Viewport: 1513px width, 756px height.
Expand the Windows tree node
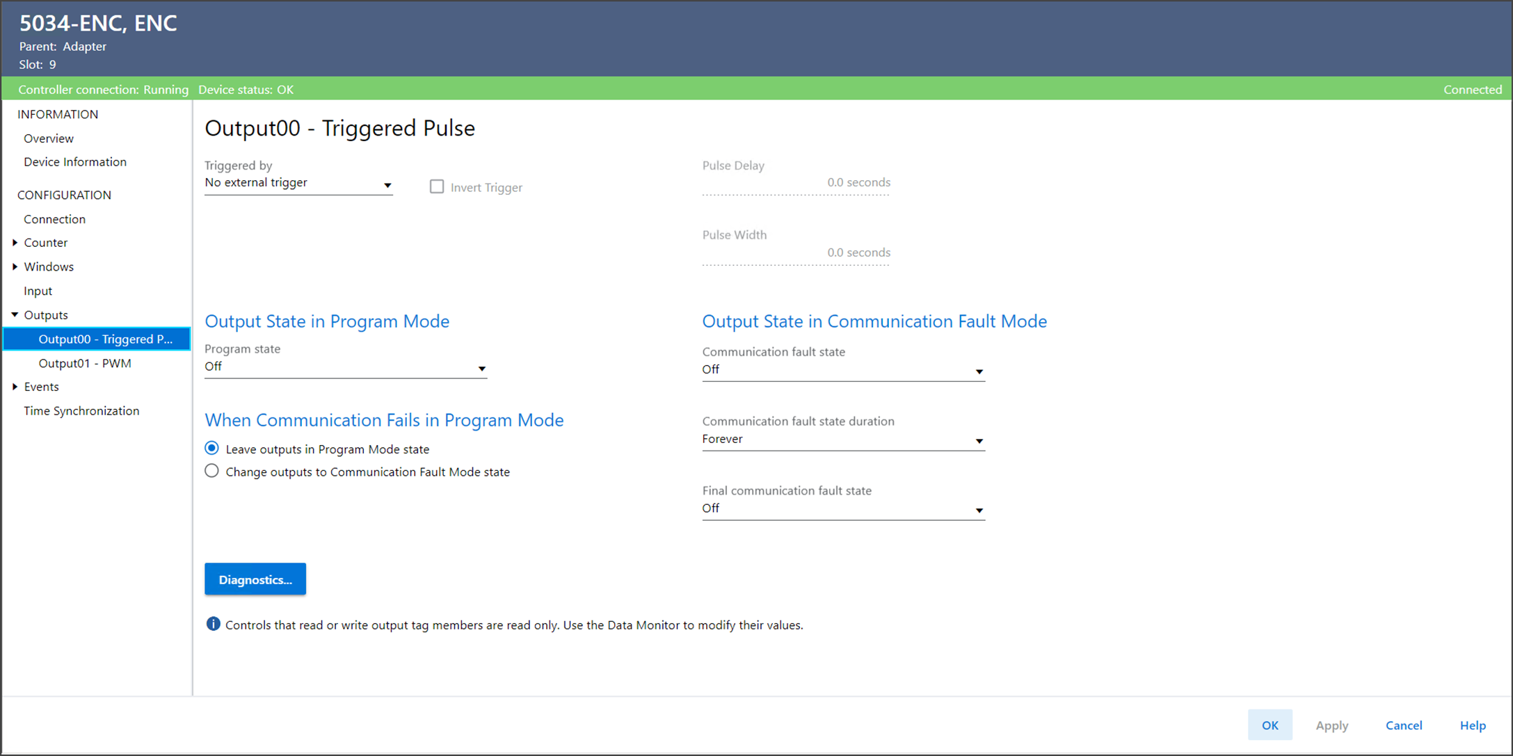click(x=15, y=267)
